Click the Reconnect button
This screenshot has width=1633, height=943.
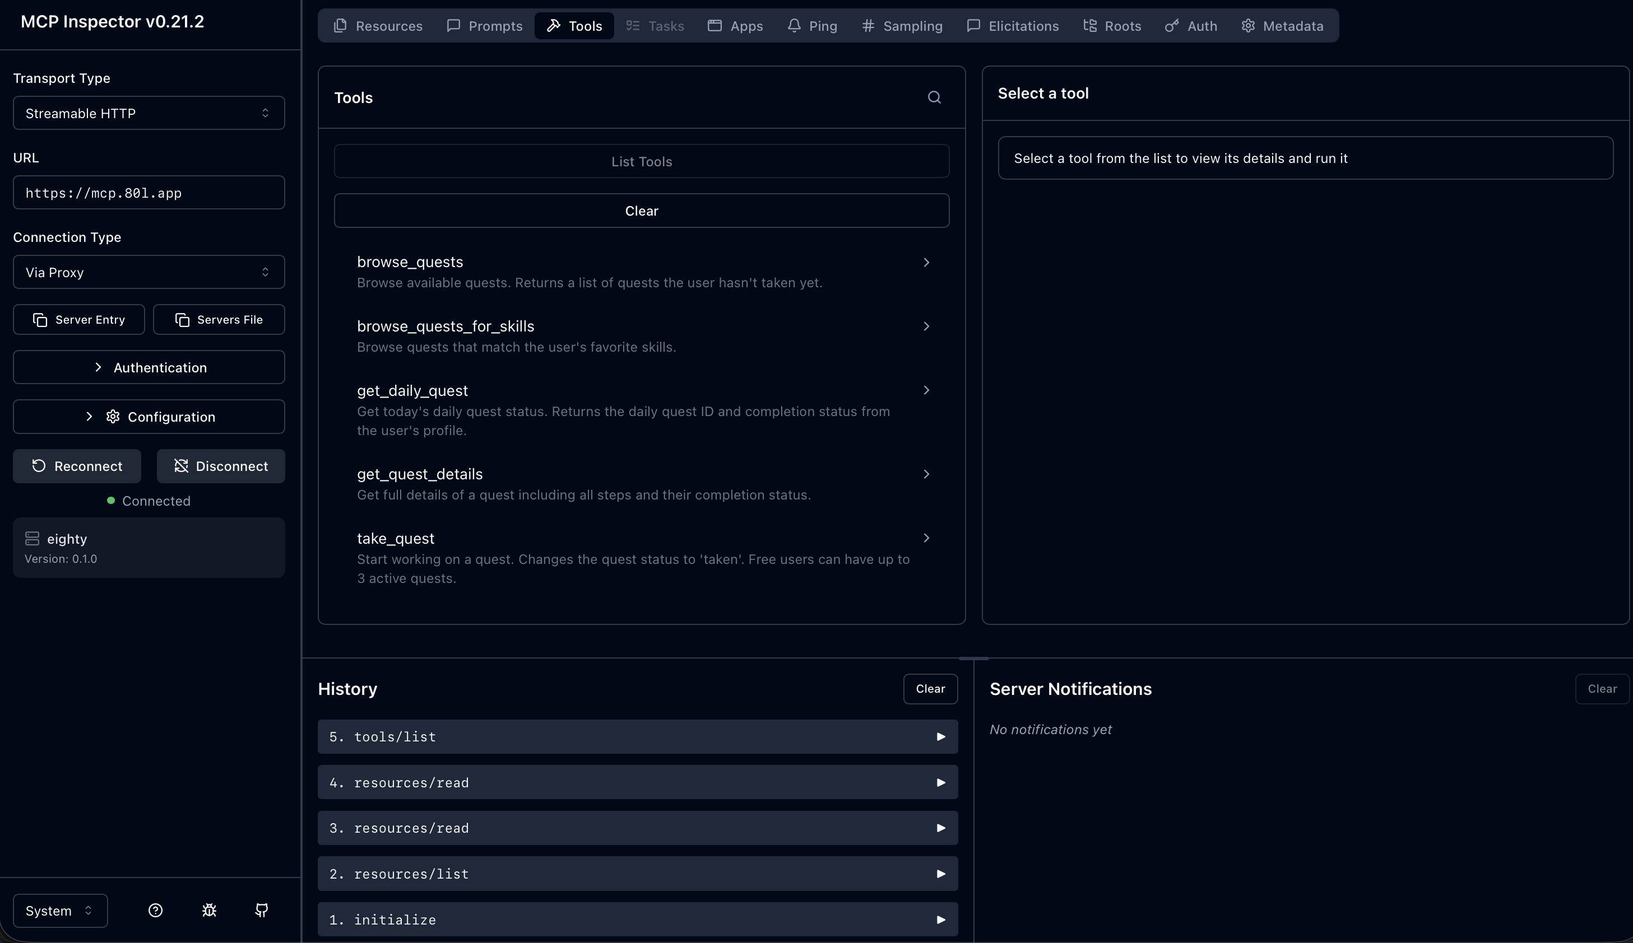pos(77,466)
